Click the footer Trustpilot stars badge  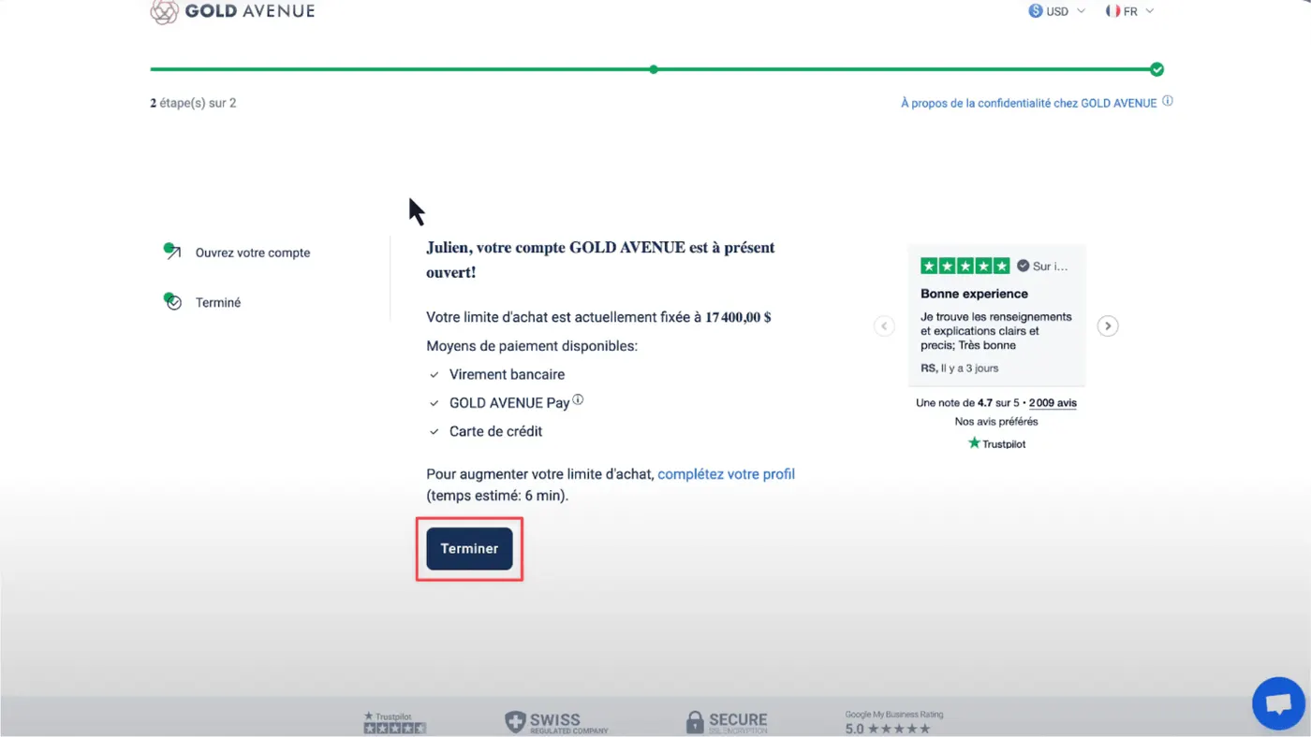pyautogui.click(x=394, y=722)
